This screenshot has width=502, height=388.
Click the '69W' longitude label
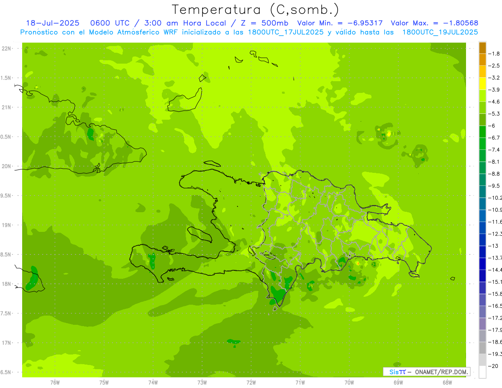(398, 382)
